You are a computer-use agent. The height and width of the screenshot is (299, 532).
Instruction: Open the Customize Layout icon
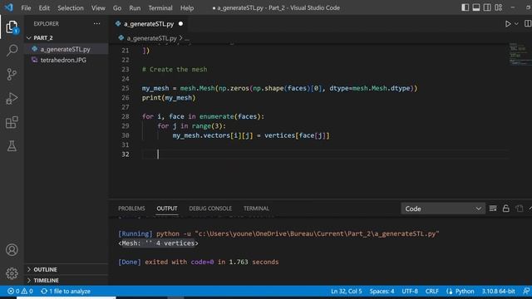click(x=498, y=7)
